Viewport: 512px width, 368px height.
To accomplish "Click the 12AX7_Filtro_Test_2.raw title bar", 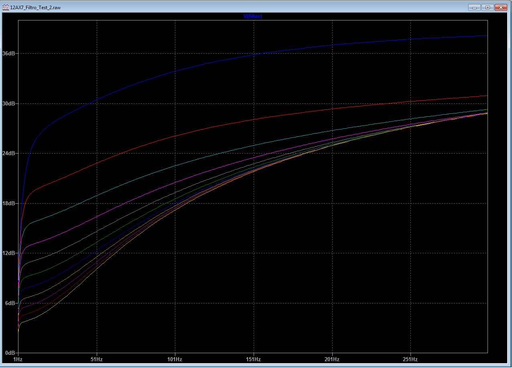I will pos(241,7).
